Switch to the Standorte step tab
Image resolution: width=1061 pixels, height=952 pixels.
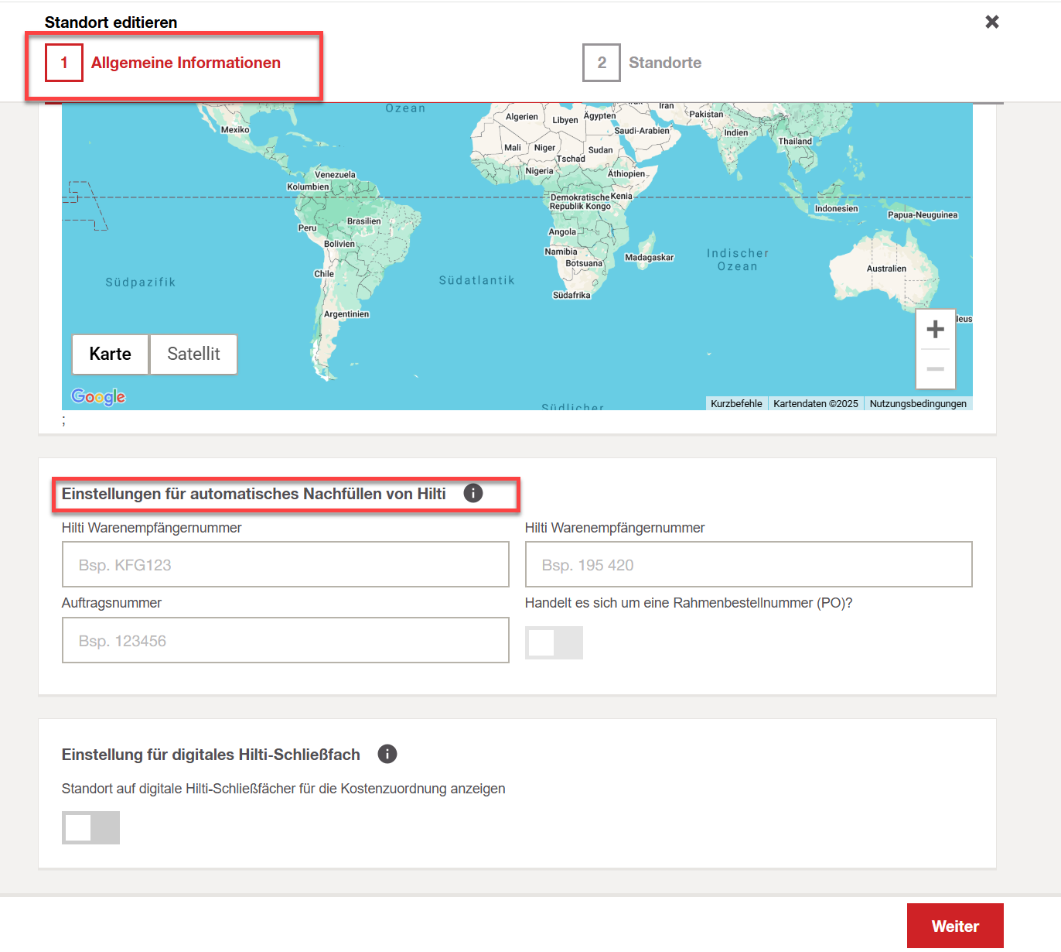(664, 63)
